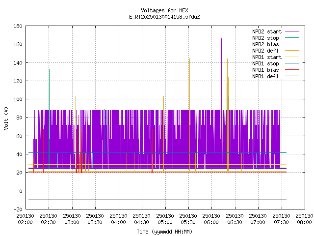Click the x-axis tick label 250130 08:00
314x236 pixels.
(304, 219)
